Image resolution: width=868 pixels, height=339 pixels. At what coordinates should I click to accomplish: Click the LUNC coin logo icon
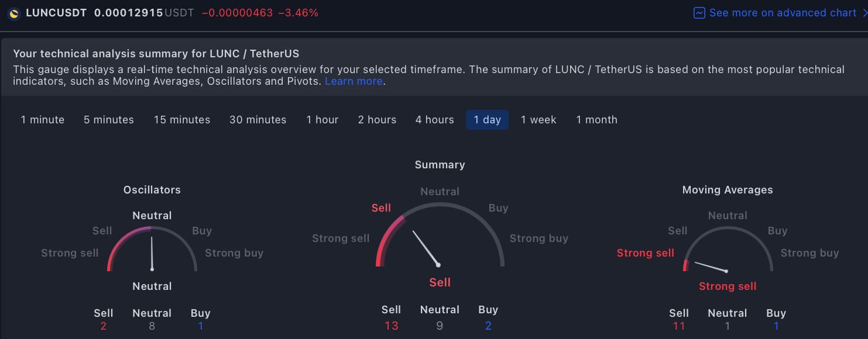point(14,12)
